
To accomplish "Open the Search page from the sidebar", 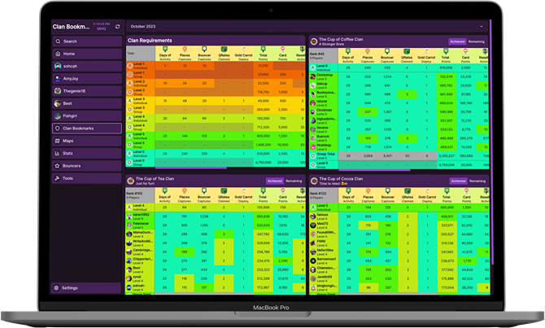I will coord(70,41).
